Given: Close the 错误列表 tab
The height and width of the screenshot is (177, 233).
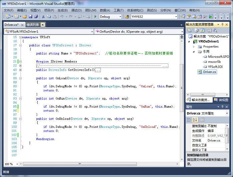Looking at the screenshot, I should click(43, 25).
